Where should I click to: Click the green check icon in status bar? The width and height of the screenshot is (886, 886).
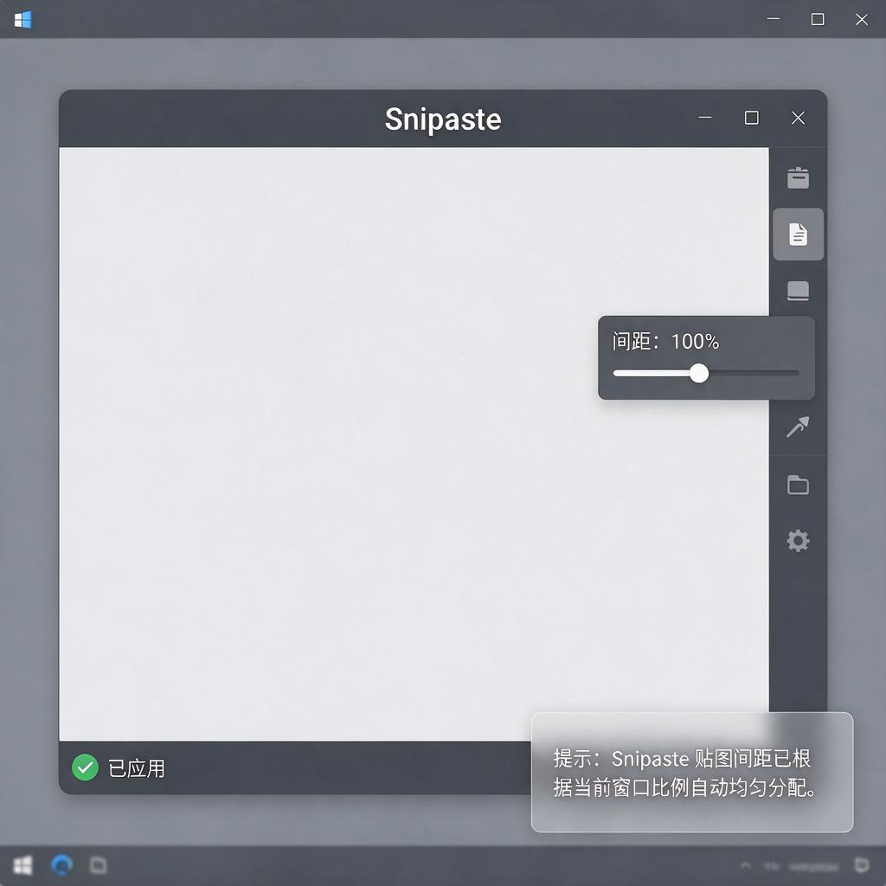tap(85, 767)
